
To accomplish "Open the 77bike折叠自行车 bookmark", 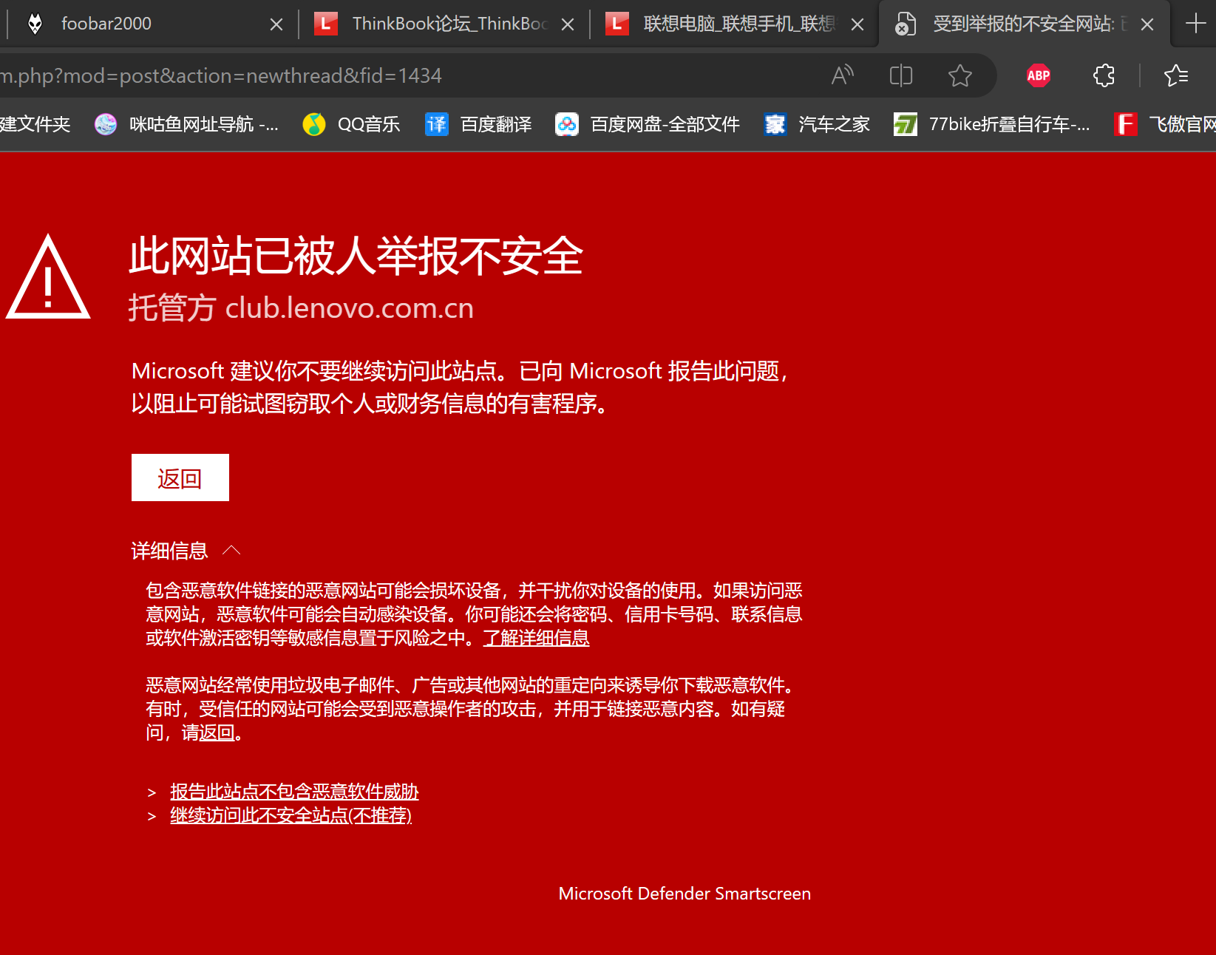I will 992,124.
